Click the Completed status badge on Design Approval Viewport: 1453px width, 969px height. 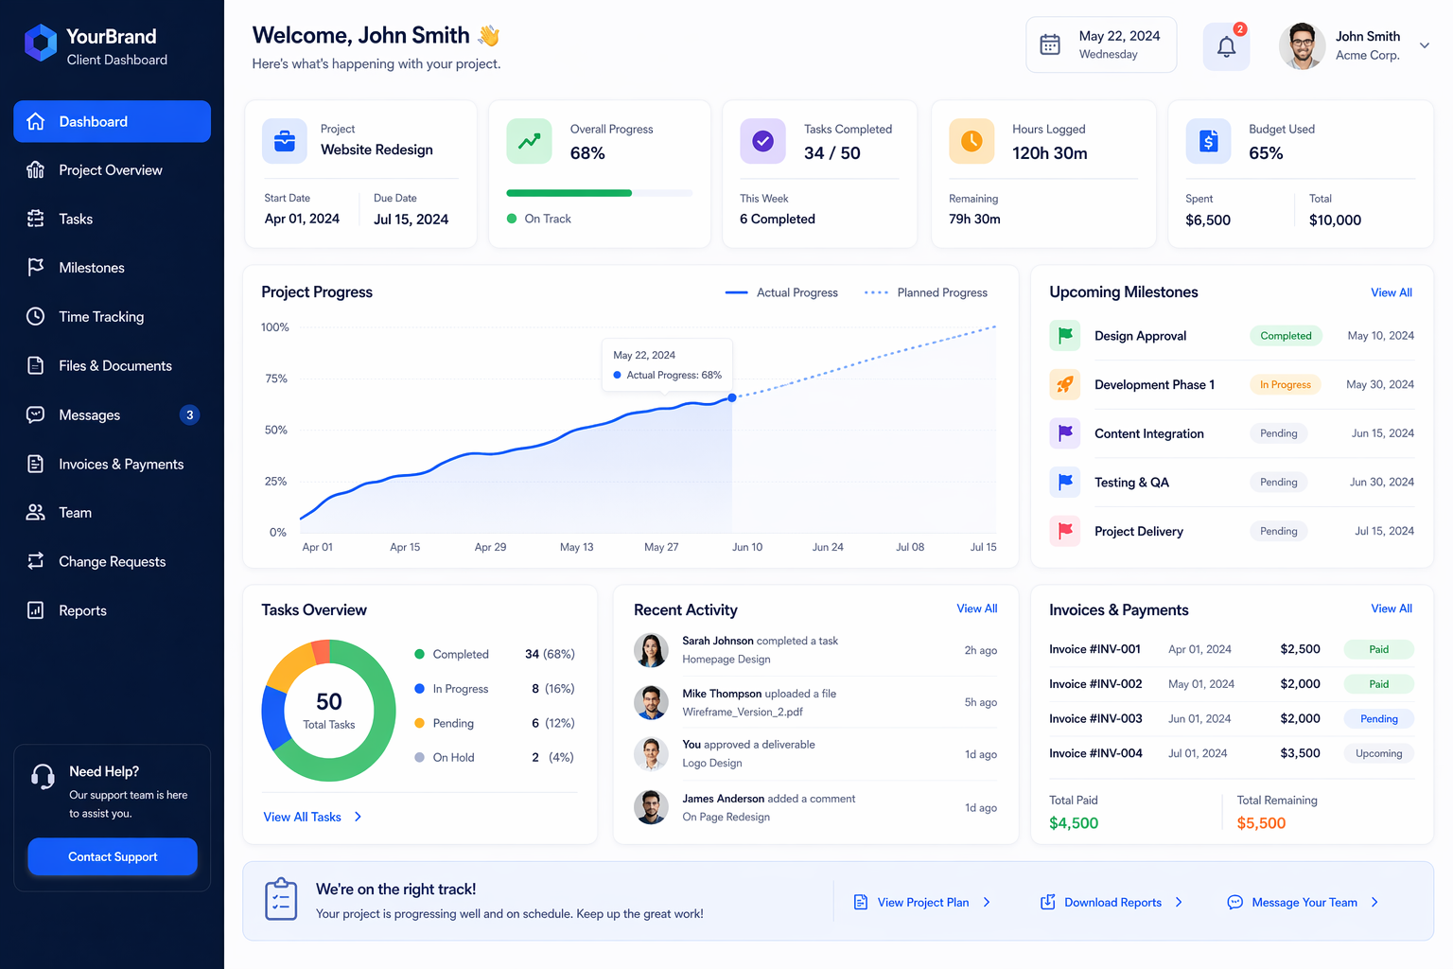(1286, 335)
